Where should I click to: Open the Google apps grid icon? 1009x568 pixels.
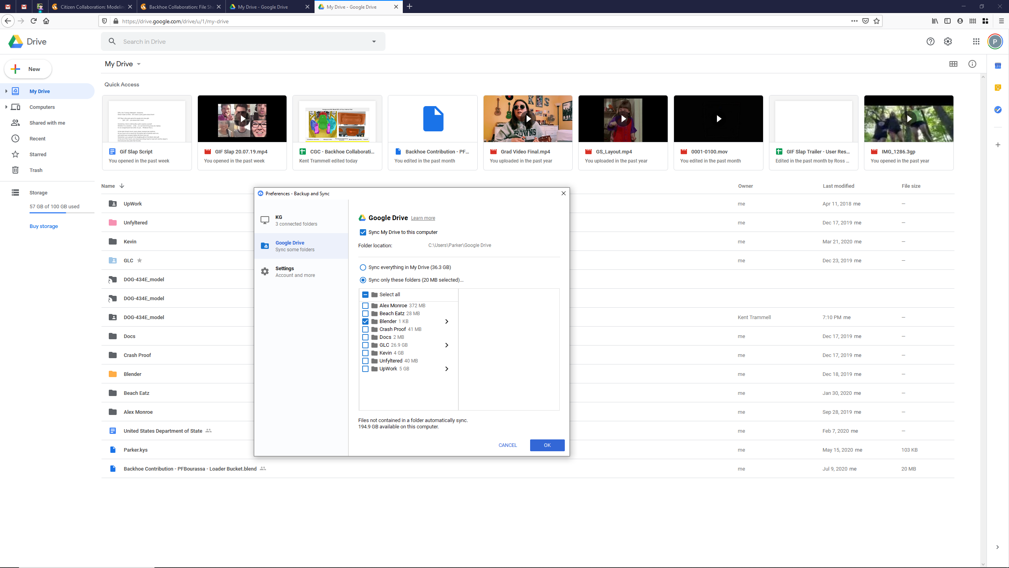click(976, 41)
